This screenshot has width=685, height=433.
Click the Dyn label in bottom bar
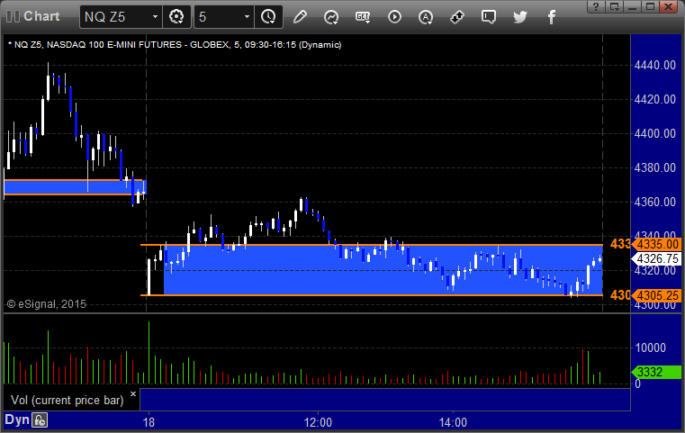click(17, 419)
